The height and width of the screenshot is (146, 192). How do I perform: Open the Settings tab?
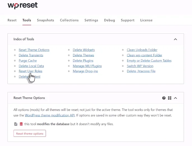91,20
